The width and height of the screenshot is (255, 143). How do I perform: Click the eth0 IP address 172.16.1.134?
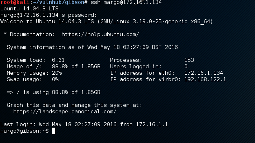pos(204,73)
